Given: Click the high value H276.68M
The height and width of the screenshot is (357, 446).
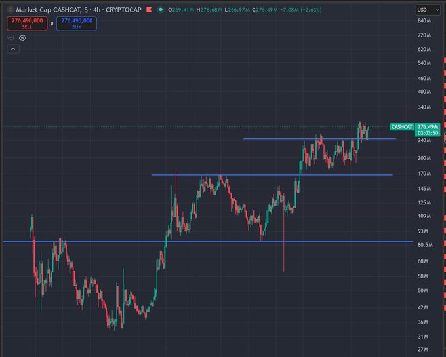Looking at the screenshot, I should [x=209, y=10].
